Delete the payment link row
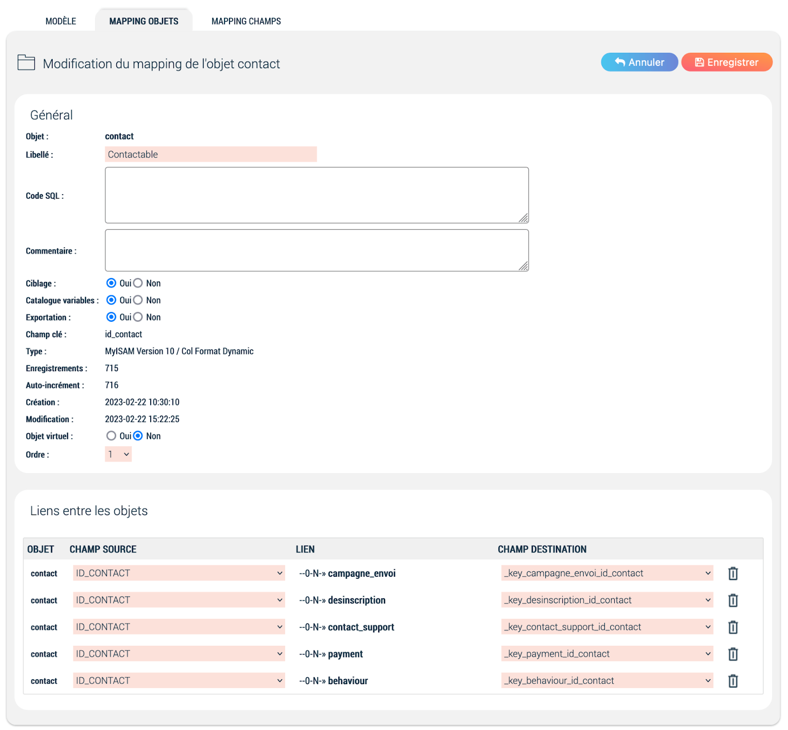The height and width of the screenshot is (730, 788). coord(733,654)
